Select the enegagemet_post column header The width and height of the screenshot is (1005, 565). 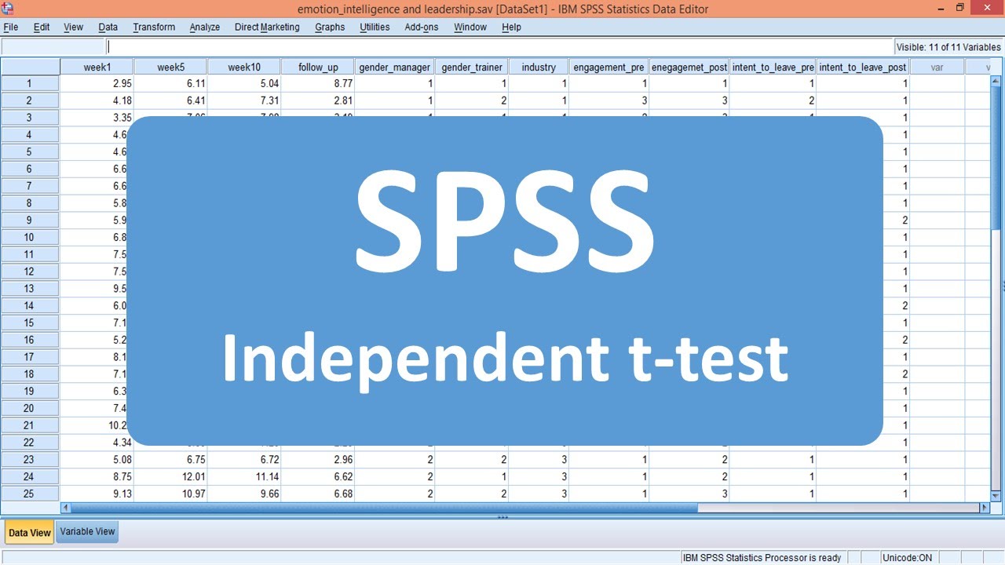click(689, 67)
